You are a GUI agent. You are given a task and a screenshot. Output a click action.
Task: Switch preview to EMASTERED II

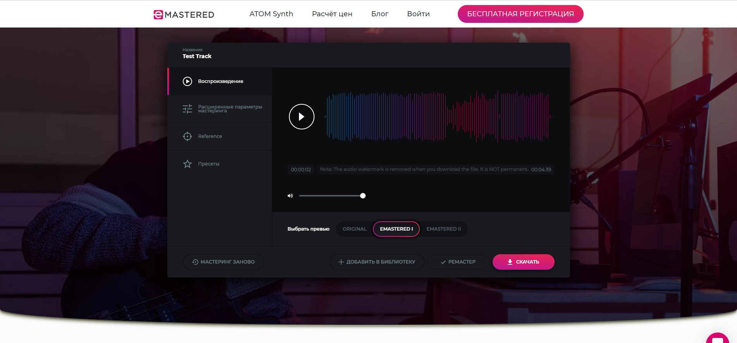pos(443,229)
